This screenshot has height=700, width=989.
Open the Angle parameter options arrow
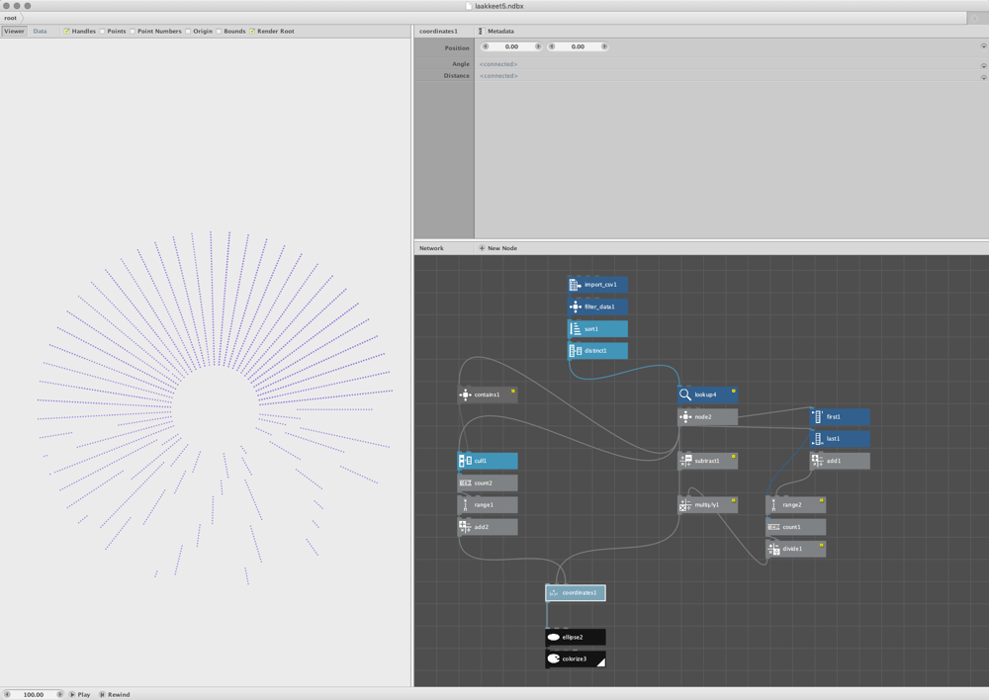click(983, 65)
